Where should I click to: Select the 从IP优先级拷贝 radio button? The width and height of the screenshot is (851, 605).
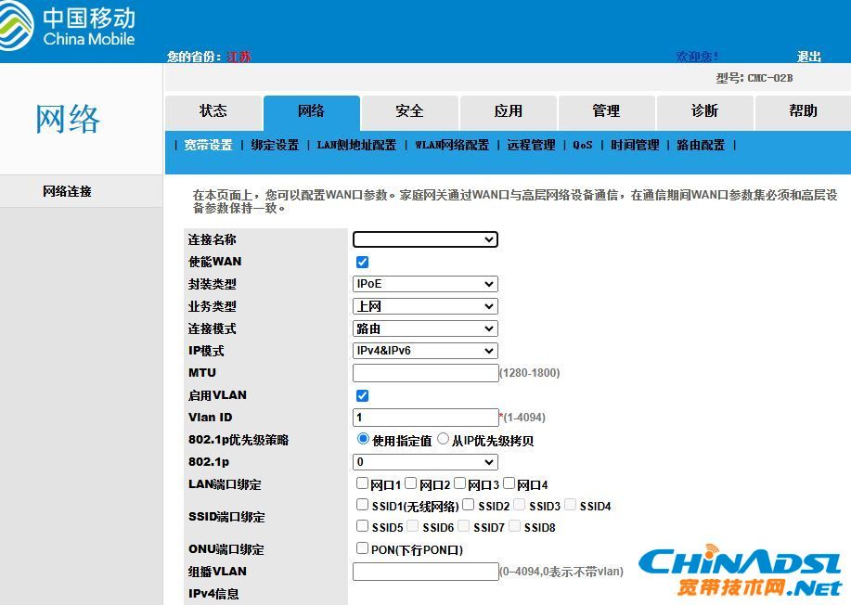(x=443, y=439)
